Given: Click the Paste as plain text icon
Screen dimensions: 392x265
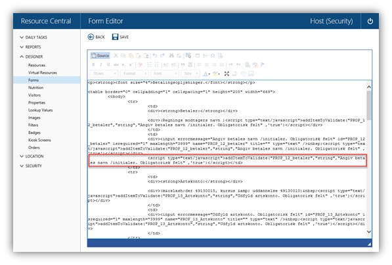Looking at the screenshot, I should pyautogui.click(x=139, y=56).
